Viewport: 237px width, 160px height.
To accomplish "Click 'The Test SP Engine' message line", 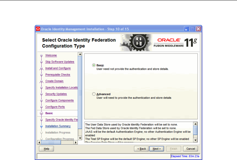I will pyautogui.click(x=137, y=139).
